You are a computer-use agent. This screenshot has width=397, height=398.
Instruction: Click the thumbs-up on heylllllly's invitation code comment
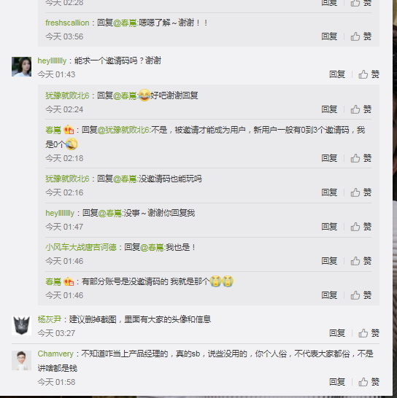369,74
